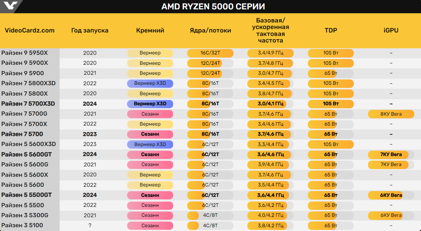Screen dimensions: 421x231
Task: Select the VideoCardz.com header cell
Action: pos(29,31)
